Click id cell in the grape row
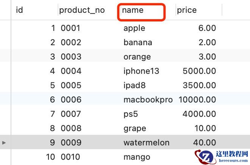 (53, 128)
